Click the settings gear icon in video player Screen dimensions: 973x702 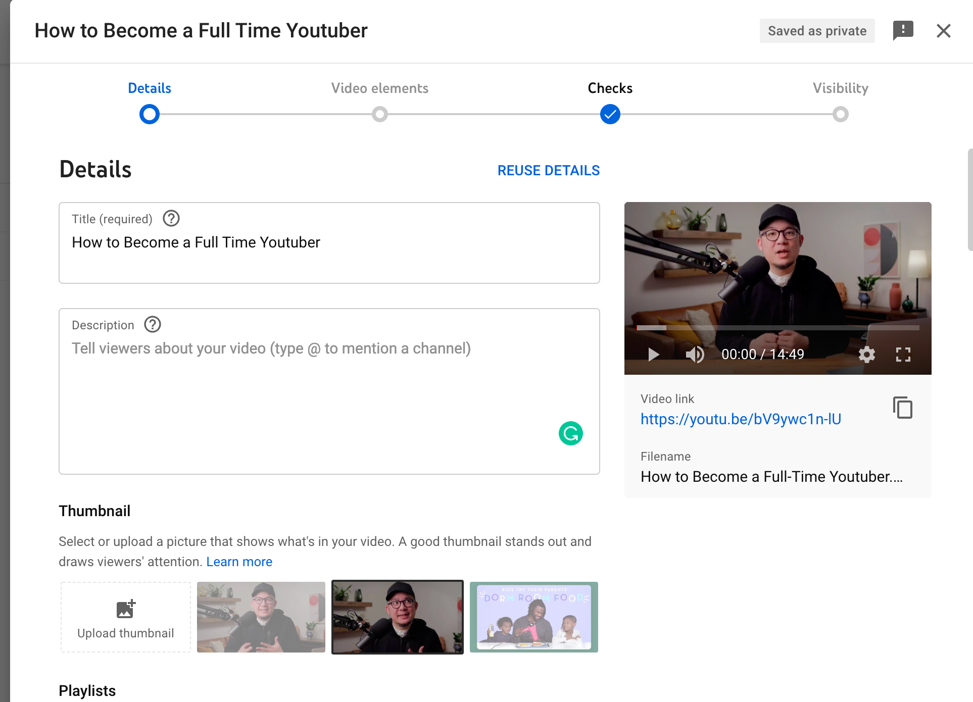click(867, 354)
